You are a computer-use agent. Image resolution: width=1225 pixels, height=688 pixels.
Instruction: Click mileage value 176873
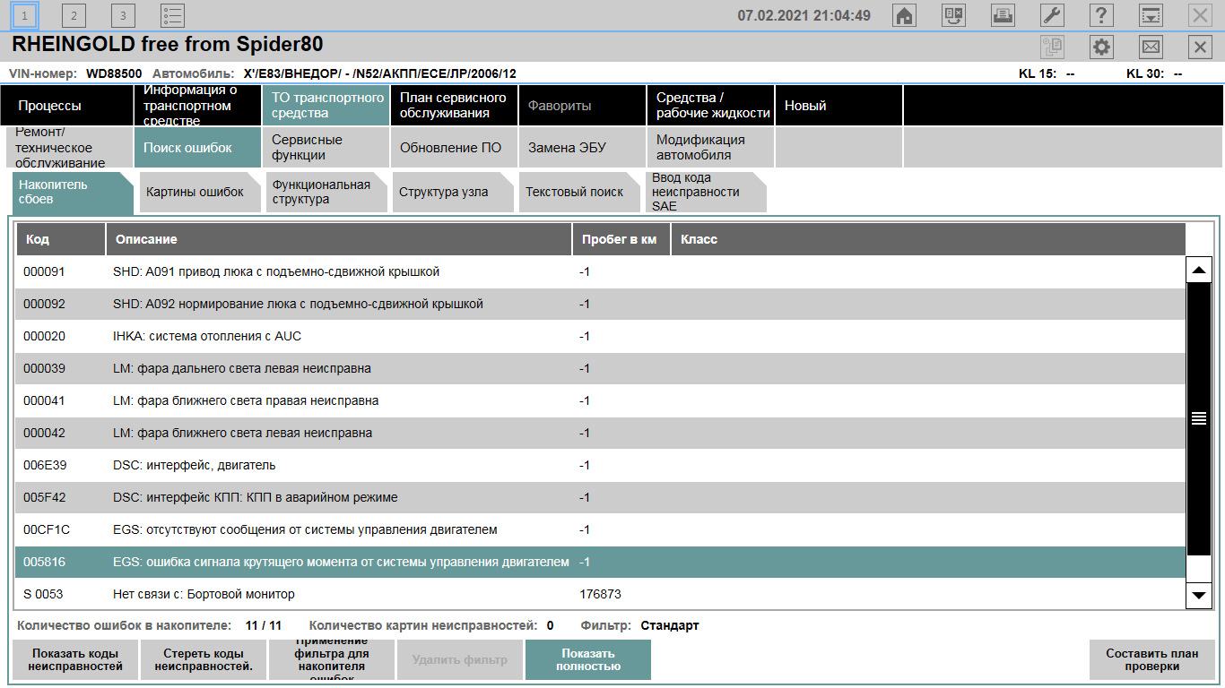[x=600, y=594]
